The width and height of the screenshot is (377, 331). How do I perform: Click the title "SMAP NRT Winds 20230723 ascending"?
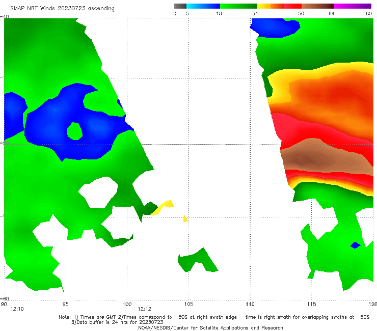[x=62, y=8]
